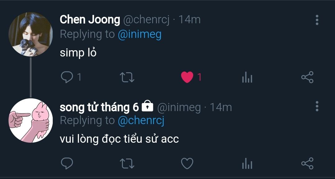Open more options for song tử tháng 6's tweet
The width and height of the screenshot is (335, 179).
[317, 106]
